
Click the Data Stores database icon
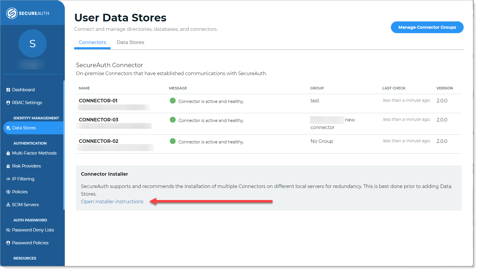coord(8,128)
